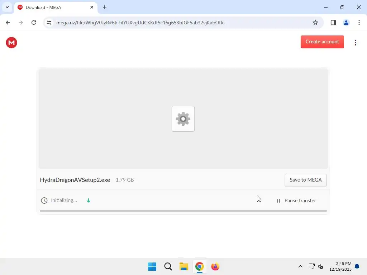Screen dimensions: 367x275
Task: Bookmark this page with the star icon
Action: 315,23
